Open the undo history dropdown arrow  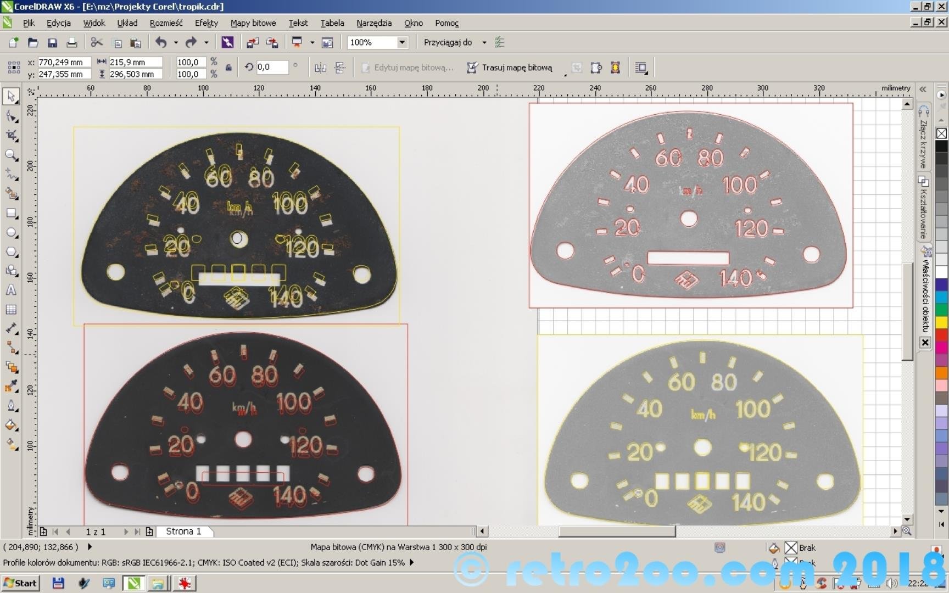coord(176,42)
